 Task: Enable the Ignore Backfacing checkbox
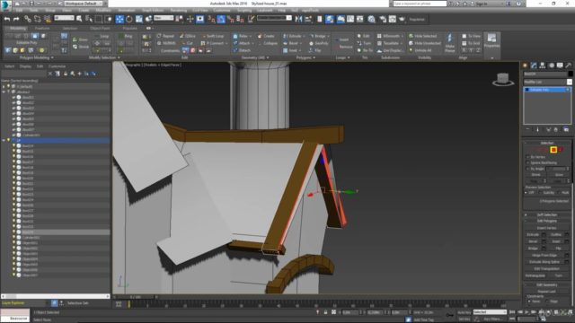pyautogui.click(x=527, y=162)
